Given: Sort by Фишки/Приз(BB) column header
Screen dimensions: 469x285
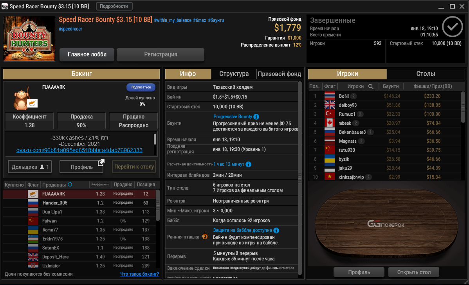Looking at the screenshot, I should pos(433,86).
